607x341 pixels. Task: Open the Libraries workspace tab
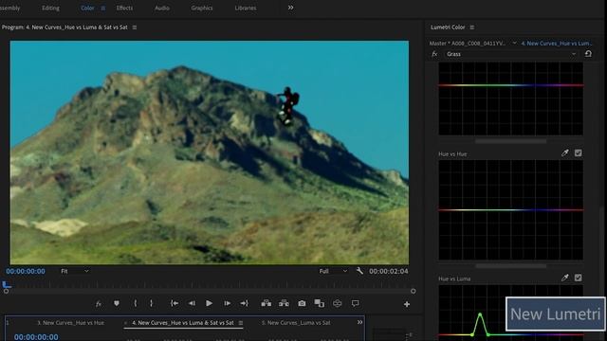[x=246, y=8]
